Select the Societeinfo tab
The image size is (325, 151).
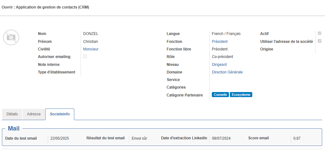coord(60,114)
